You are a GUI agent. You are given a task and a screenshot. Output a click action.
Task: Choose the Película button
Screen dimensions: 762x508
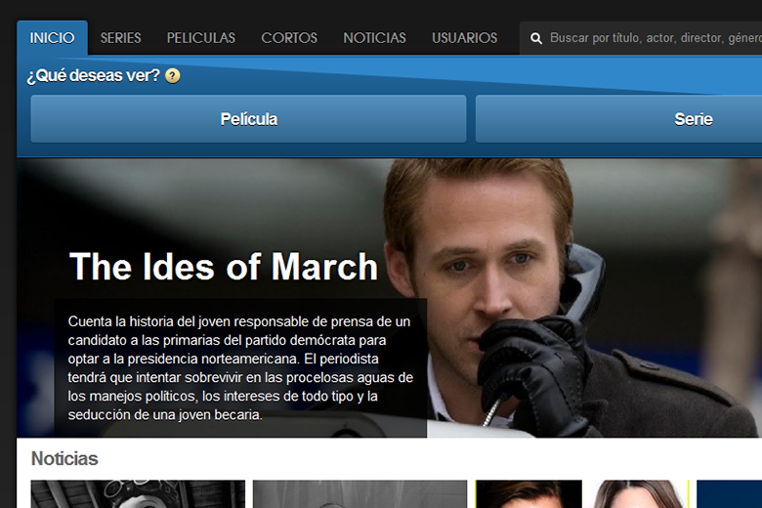click(x=248, y=119)
